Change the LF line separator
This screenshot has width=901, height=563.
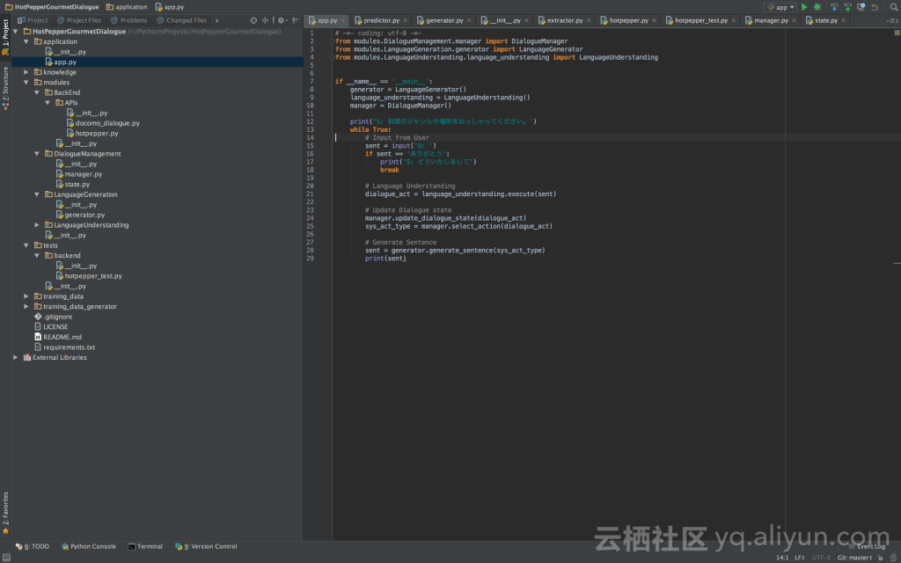coord(799,557)
